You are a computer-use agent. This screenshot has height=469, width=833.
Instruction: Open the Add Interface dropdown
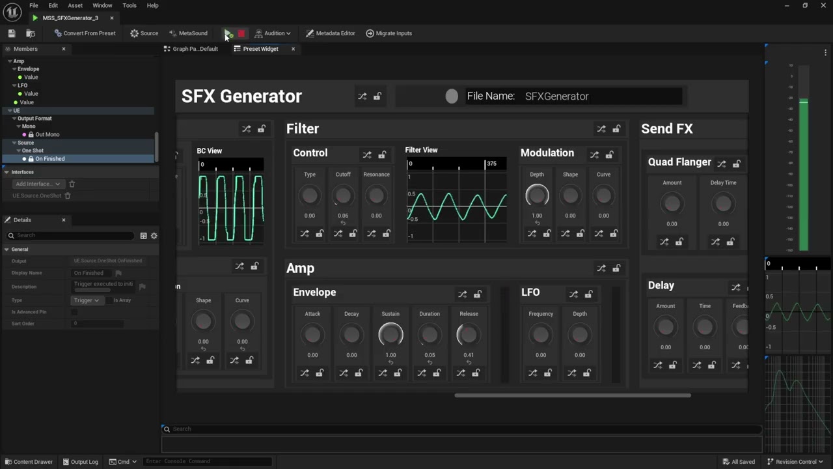pos(38,184)
